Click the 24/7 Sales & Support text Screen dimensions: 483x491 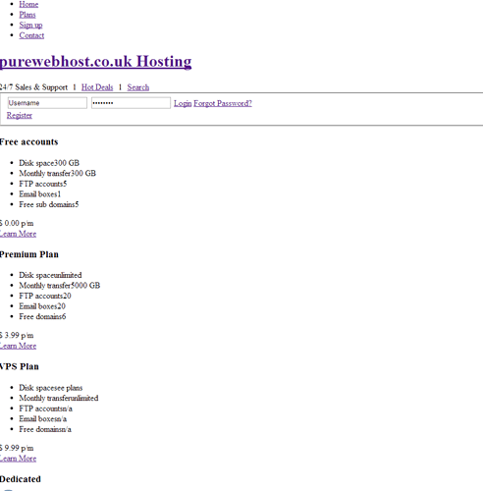coord(33,87)
